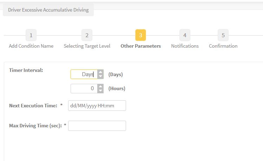Click step 5 number box
Screen dimensions: 263x161
[x=223, y=35]
